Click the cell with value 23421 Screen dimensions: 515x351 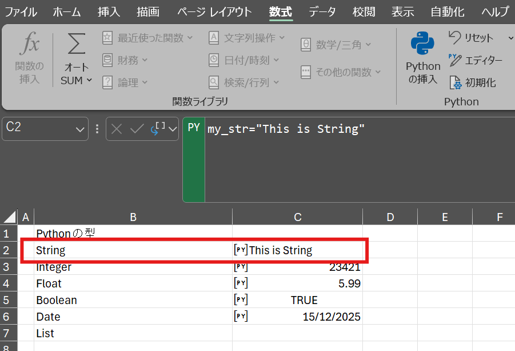[298, 266]
